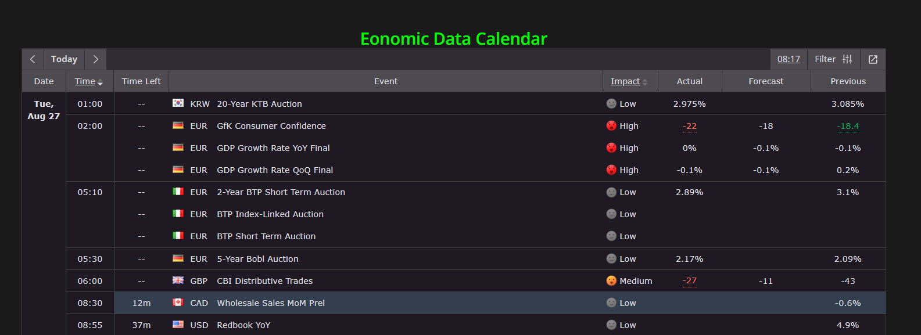Click the red High impact face on GDP Growth Final
Screen dimensions: 921x335
[x=611, y=147]
